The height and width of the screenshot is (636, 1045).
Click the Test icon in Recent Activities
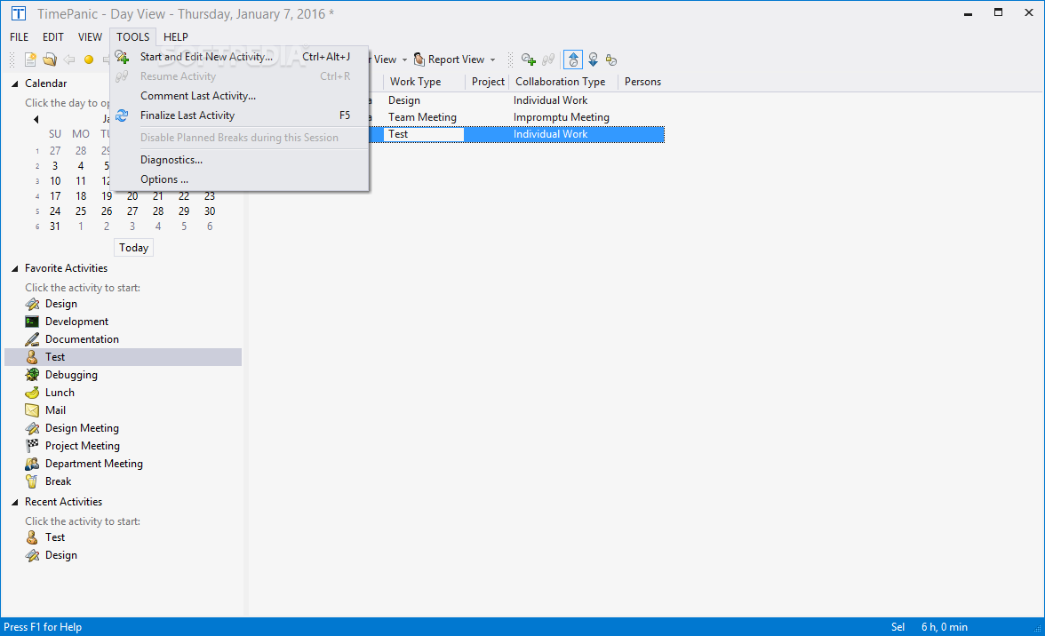tap(32, 537)
